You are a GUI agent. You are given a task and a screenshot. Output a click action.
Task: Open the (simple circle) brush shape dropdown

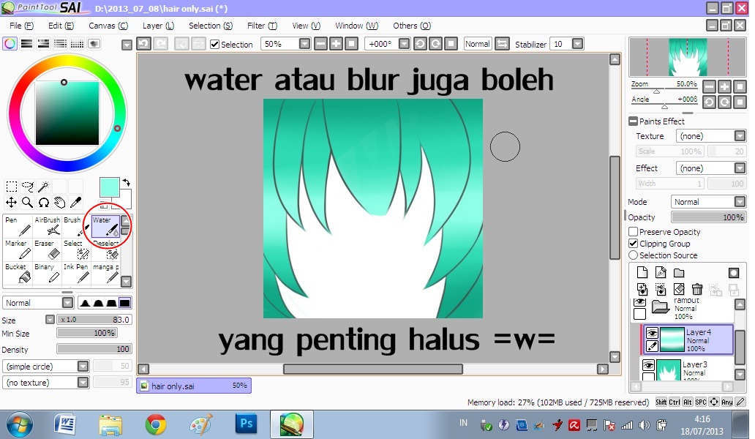click(83, 367)
